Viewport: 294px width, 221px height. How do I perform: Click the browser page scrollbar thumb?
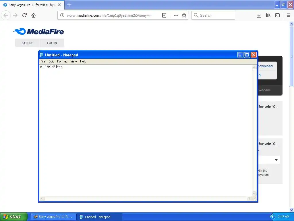click(x=292, y=56)
